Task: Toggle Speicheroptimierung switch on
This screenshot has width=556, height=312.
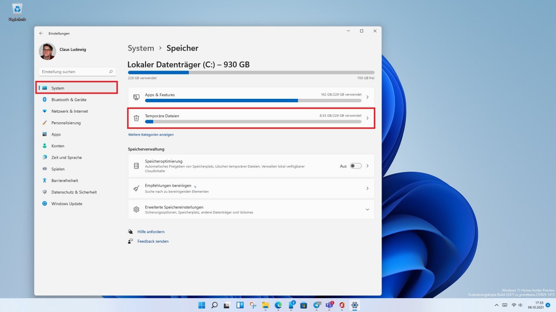Action: [356, 166]
